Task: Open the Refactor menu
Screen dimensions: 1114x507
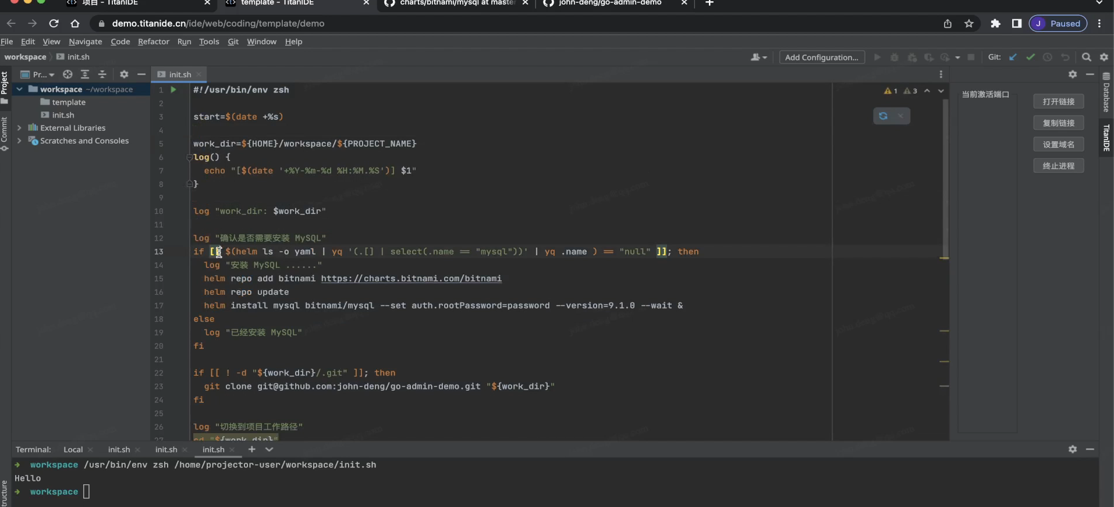Action: coord(153,42)
